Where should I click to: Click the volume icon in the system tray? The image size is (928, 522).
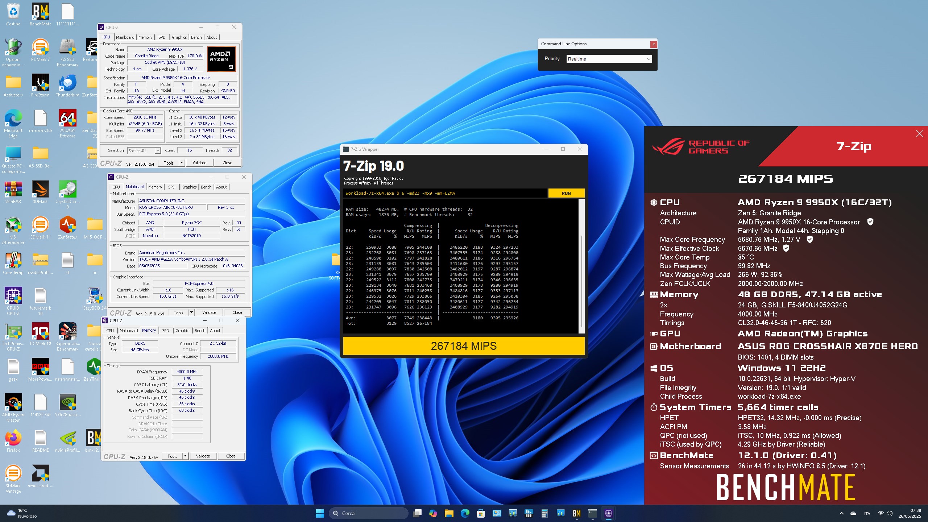coord(890,513)
